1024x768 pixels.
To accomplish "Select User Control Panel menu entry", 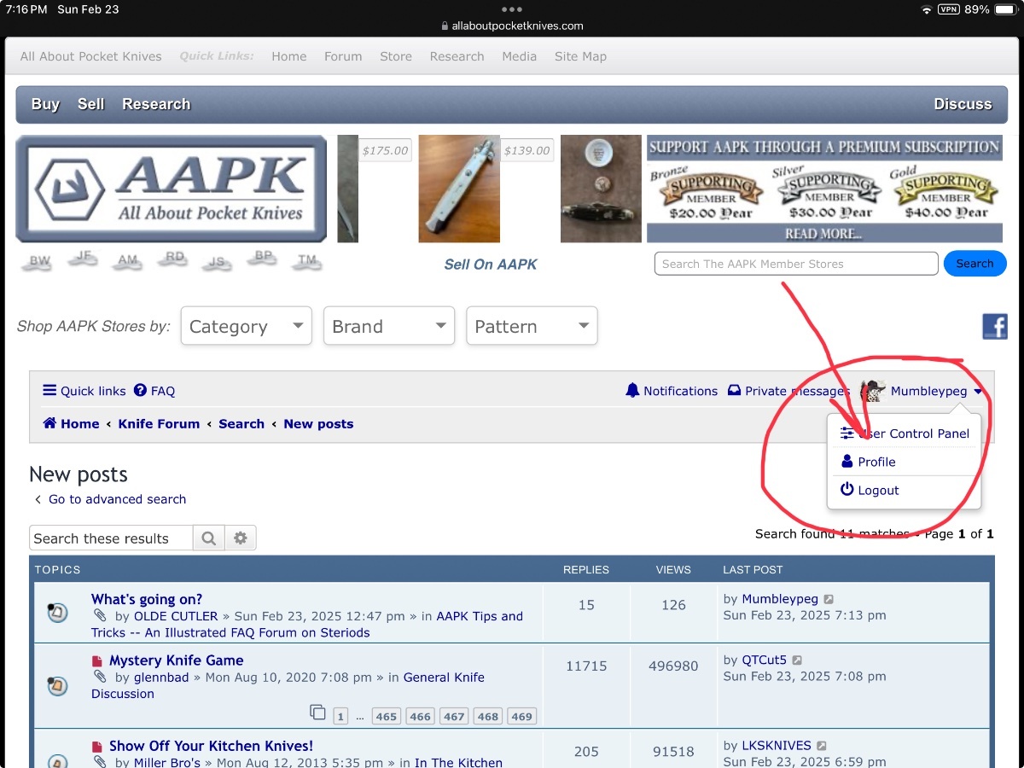I will [905, 433].
